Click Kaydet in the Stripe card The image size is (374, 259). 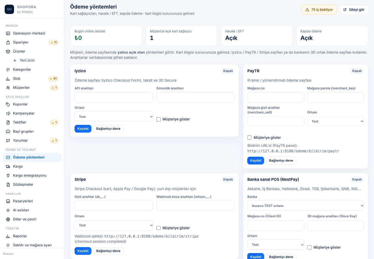[x=83, y=251]
